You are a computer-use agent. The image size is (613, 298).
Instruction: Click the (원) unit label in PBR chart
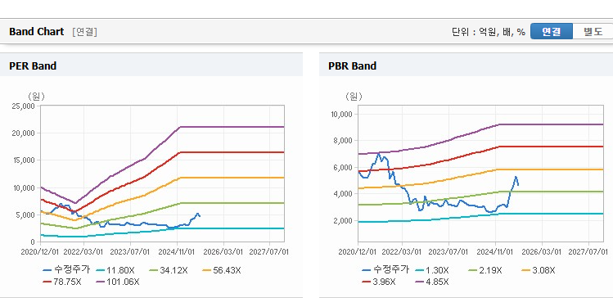pyautogui.click(x=354, y=96)
